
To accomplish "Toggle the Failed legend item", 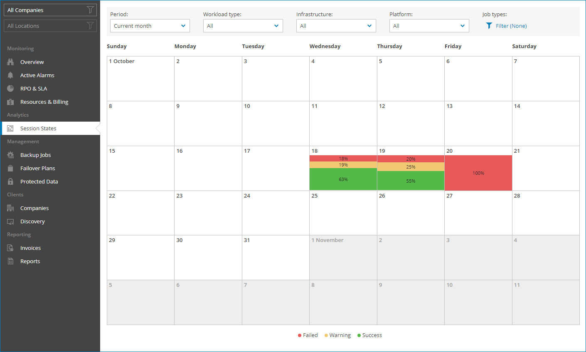I will pyautogui.click(x=308, y=335).
